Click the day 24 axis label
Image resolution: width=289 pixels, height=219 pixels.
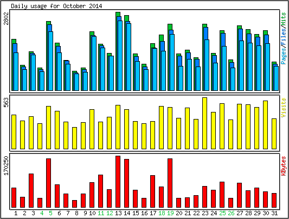214,213
